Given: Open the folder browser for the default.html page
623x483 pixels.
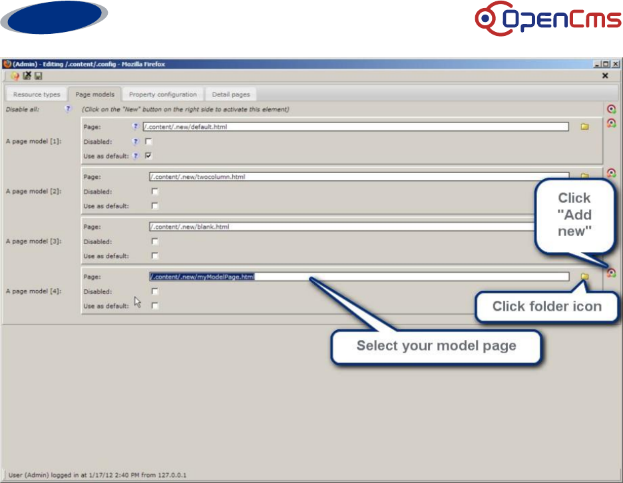Looking at the screenshot, I should (584, 126).
